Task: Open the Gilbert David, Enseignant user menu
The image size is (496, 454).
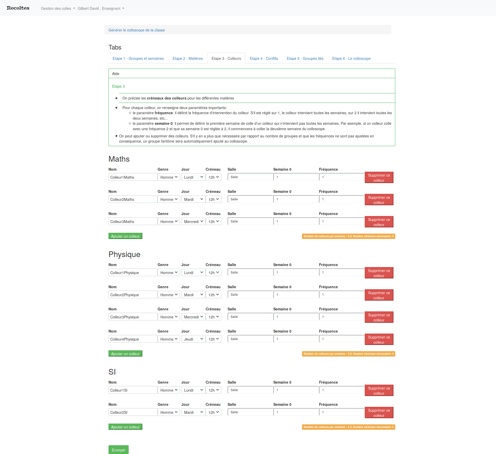Action: click(x=101, y=9)
